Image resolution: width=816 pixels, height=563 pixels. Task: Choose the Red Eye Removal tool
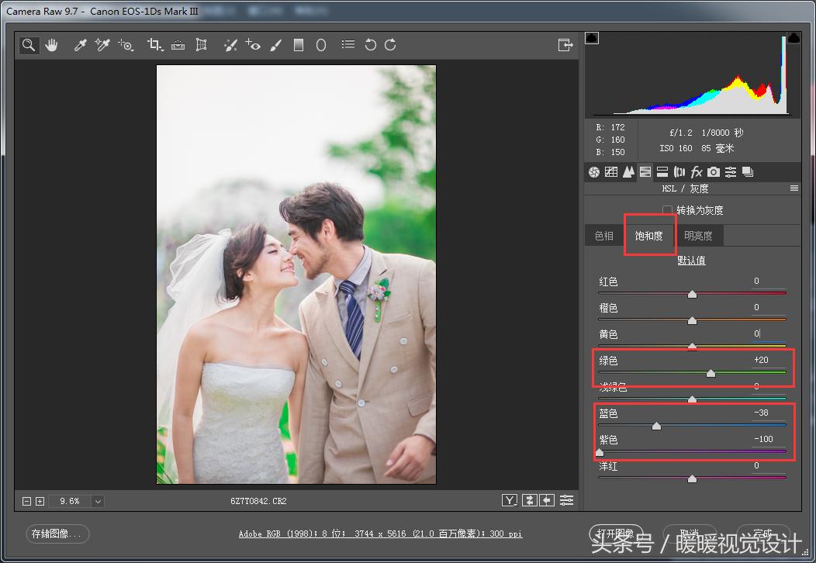coord(253,45)
